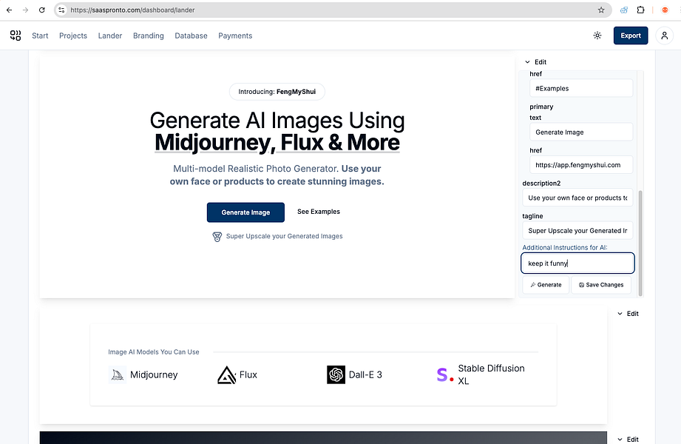Image resolution: width=681 pixels, height=444 pixels.
Task: Focus the browser address bar URL
Action: point(132,10)
